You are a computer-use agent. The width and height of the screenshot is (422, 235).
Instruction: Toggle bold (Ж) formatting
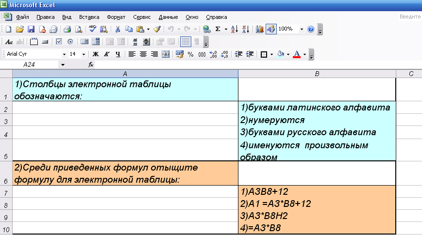[95, 54]
